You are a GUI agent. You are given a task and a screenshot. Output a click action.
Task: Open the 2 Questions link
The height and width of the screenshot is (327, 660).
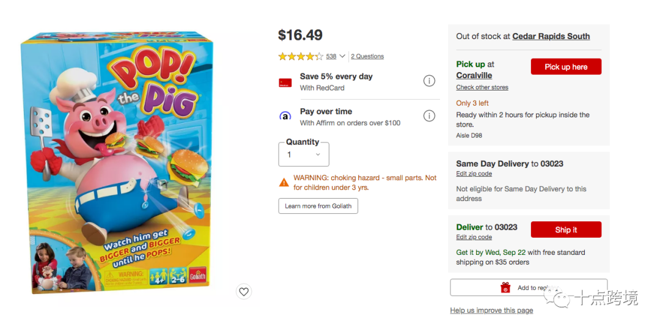[x=367, y=56]
